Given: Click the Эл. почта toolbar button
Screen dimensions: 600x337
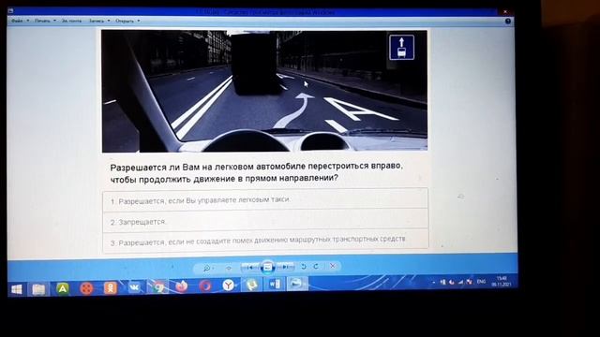Looking at the screenshot, I should [x=71, y=21].
